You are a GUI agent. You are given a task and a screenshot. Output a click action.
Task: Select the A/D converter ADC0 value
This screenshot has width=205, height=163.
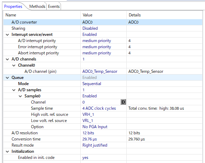(88, 22)
